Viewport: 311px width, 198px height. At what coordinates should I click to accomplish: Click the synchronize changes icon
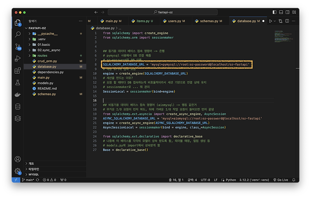37,180
